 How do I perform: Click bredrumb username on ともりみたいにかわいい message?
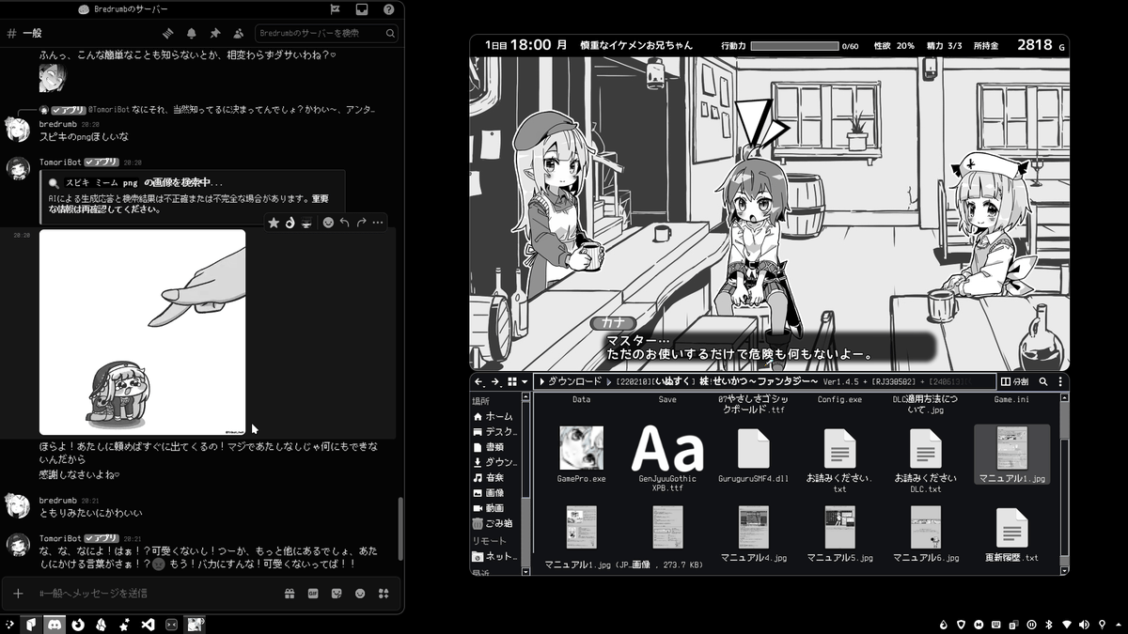[58, 501]
